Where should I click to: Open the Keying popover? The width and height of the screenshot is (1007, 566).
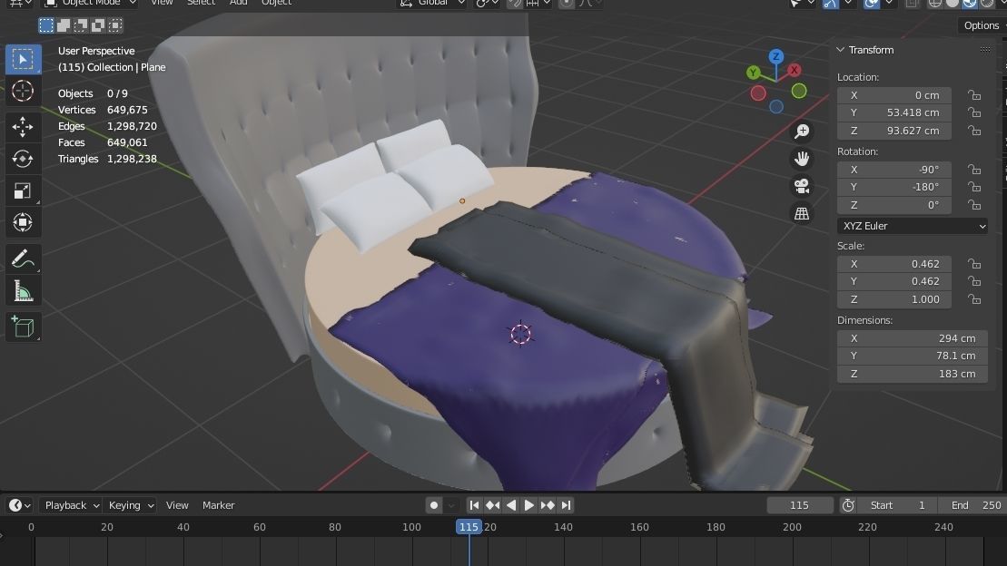tap(131, 505)
